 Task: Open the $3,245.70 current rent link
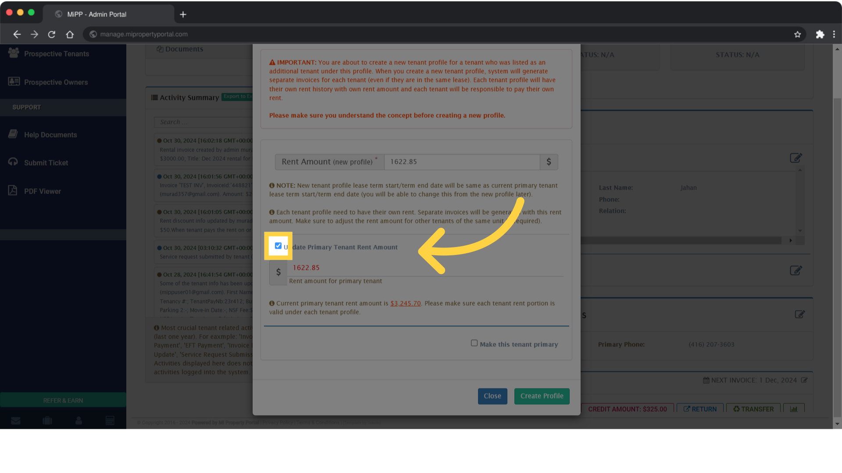(405, 303)
